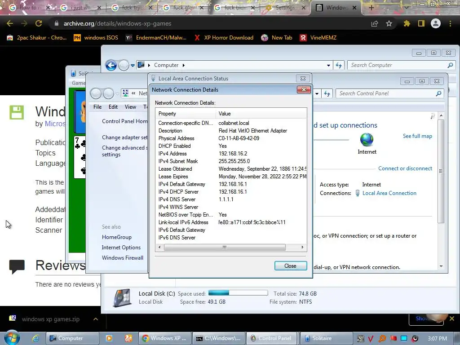Open HomeGroup in See also
Image resolution: width=460 pixels, height=345 pixels.
coord(116,237)
